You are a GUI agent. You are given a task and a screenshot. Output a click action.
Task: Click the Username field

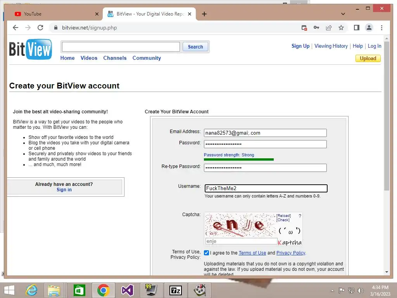(266, 188)
